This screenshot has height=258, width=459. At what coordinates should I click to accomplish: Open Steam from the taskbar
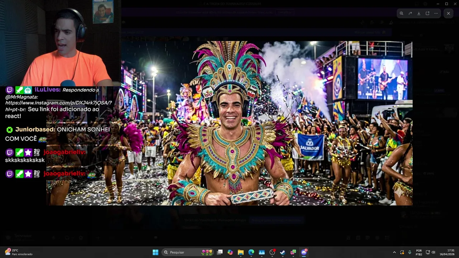coord(283,252)
